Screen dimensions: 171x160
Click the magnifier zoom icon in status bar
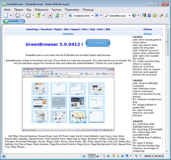pos(136,156)
